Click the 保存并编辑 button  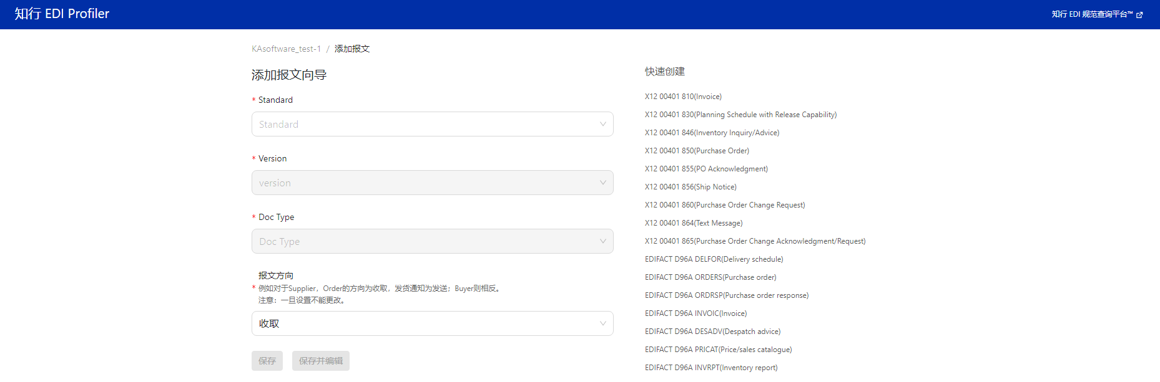point(320,361)
